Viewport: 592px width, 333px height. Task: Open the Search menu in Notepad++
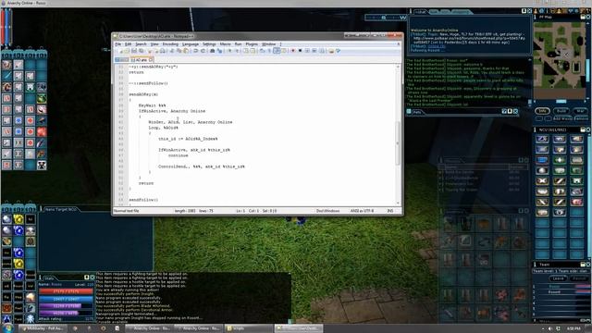coord(141,44)
